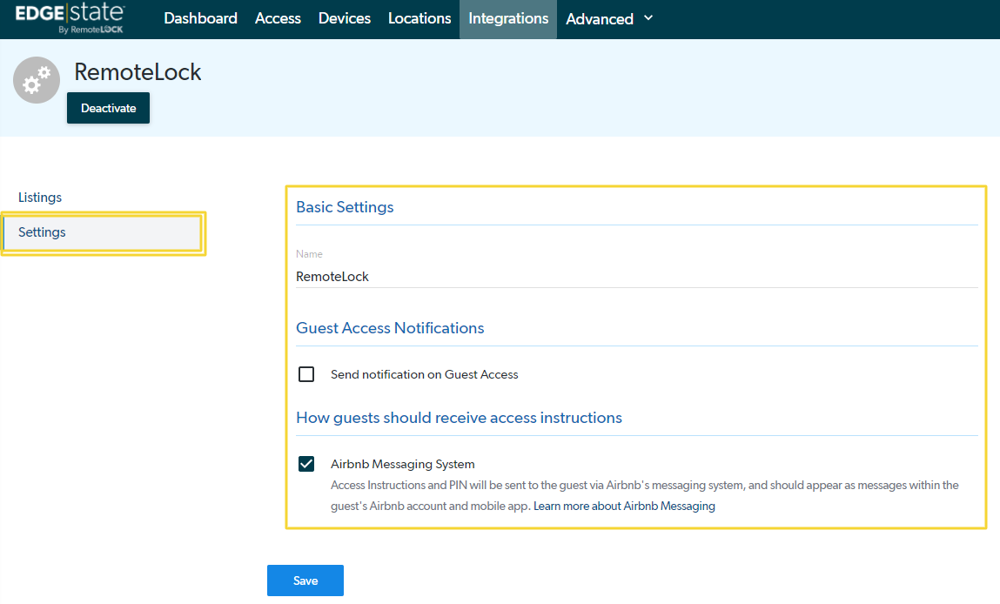The width and height of the screenshot is (1000, 604).
Task: Save the integration settings
Action: coord(305,581)
